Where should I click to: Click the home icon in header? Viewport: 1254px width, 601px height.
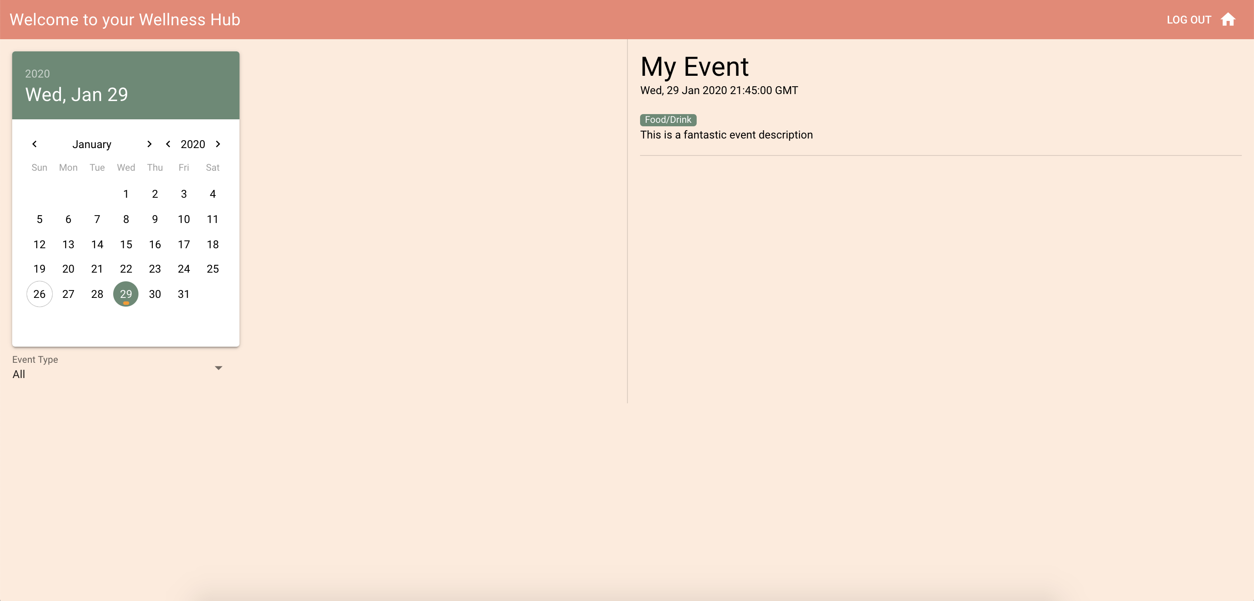(1228, 20)
